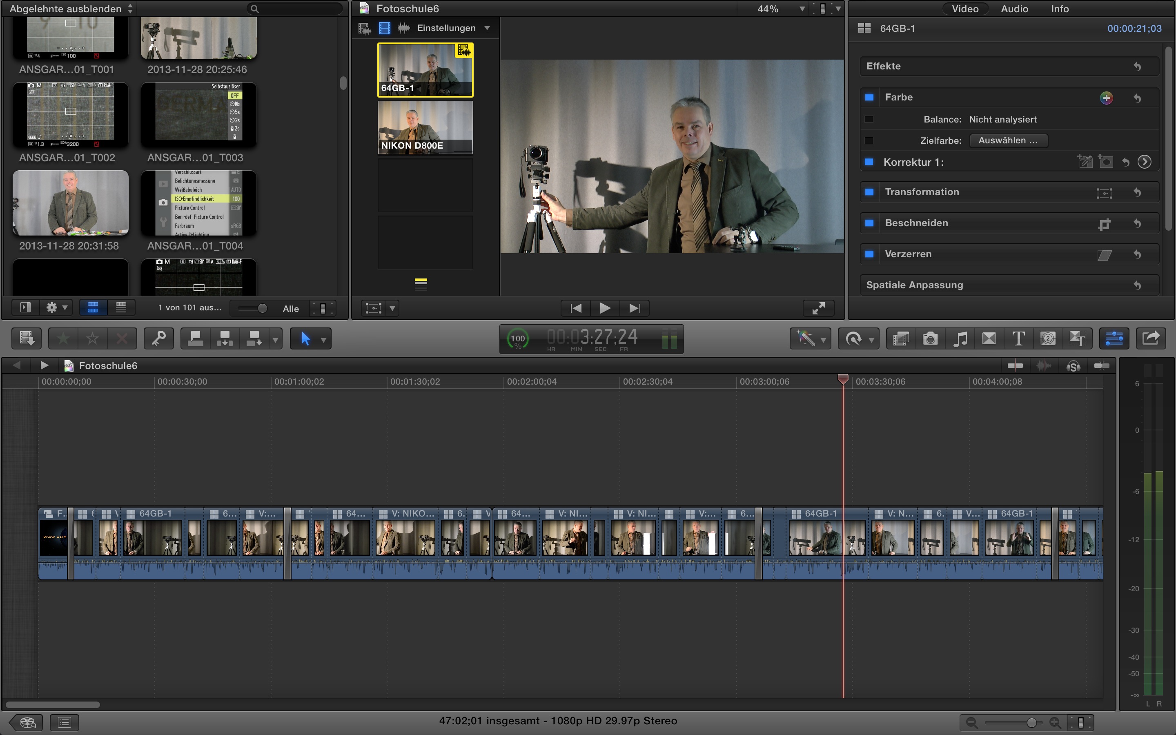This screenshot has height=735, width=1176.
Task: Select the NIKON D800E angle thumbnail
Action: point(425,127)
